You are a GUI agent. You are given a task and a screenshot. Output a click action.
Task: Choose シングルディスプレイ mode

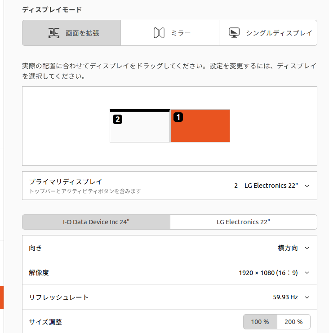(268, 33)
